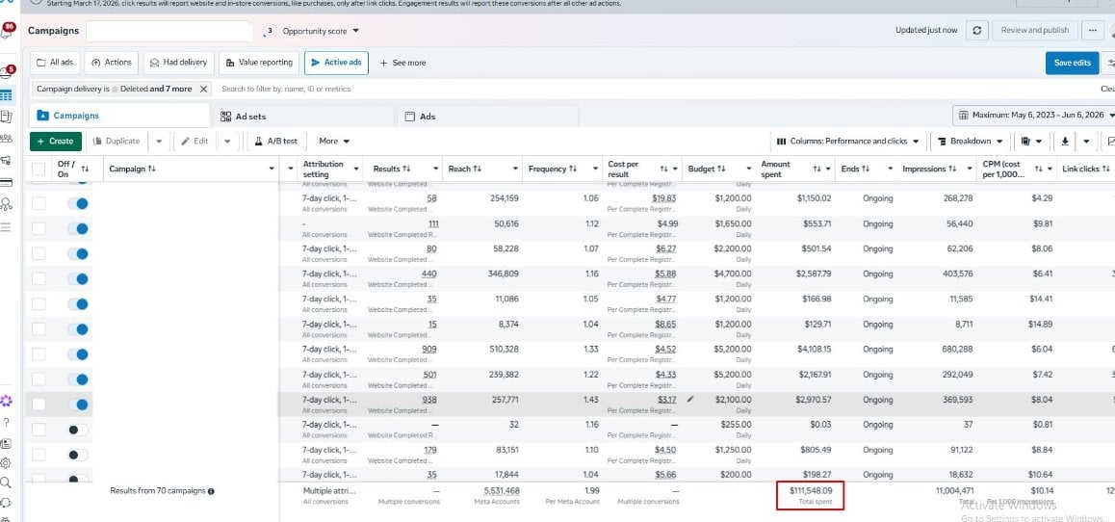The width and height of the screenshot is (1115, 522).
Task: Toggle off campaign with $553.71 spent
Action: click(x=78, y=228)
